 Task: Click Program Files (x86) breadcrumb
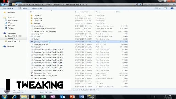pos(53,4)
